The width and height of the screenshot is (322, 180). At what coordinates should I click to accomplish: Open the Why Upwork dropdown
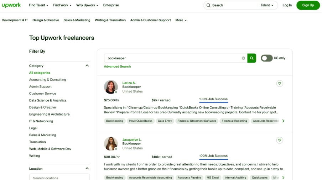click(87, 5)
